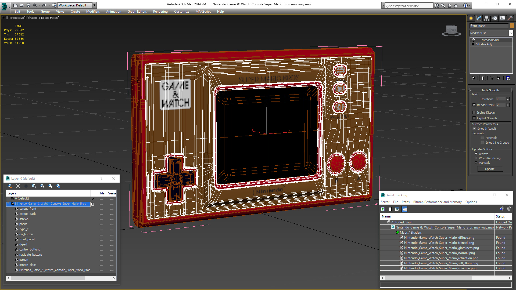
Task: Select Manually update option
Action: [476, 163]
